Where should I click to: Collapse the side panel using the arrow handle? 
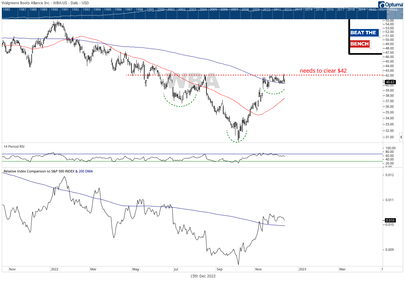coord(401,137)
